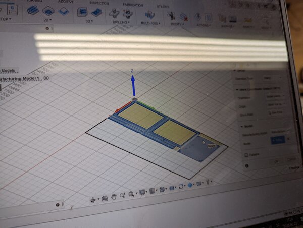303x228 pixels.
Task: Collapse the Work Coordinate System section
Action: click(x=237, y=90)
